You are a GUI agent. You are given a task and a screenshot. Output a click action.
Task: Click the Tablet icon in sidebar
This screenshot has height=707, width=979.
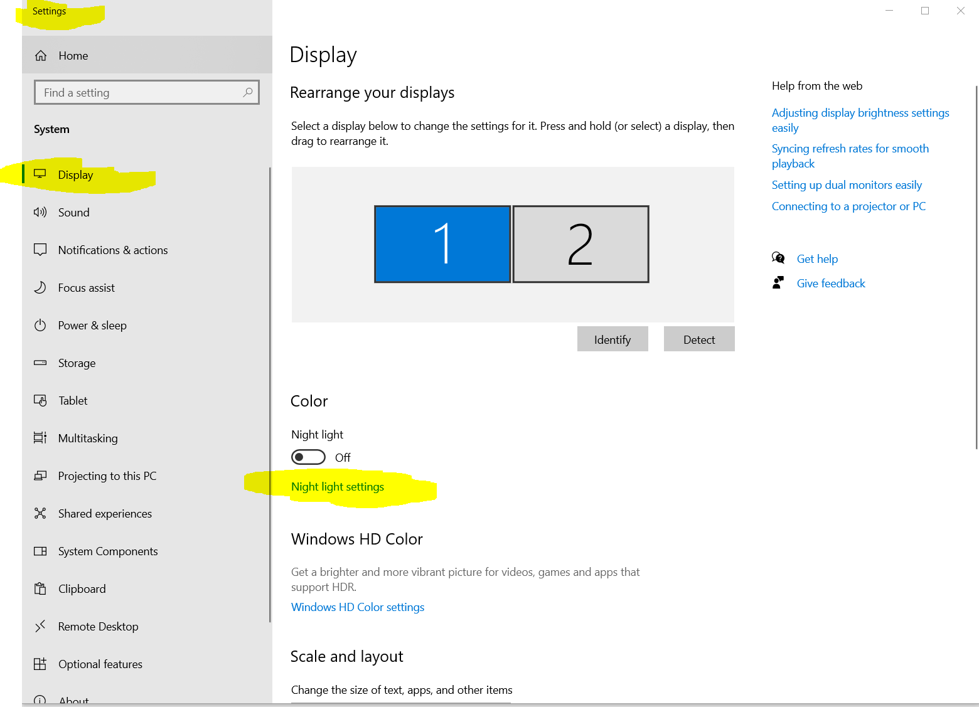coord(40,400)
